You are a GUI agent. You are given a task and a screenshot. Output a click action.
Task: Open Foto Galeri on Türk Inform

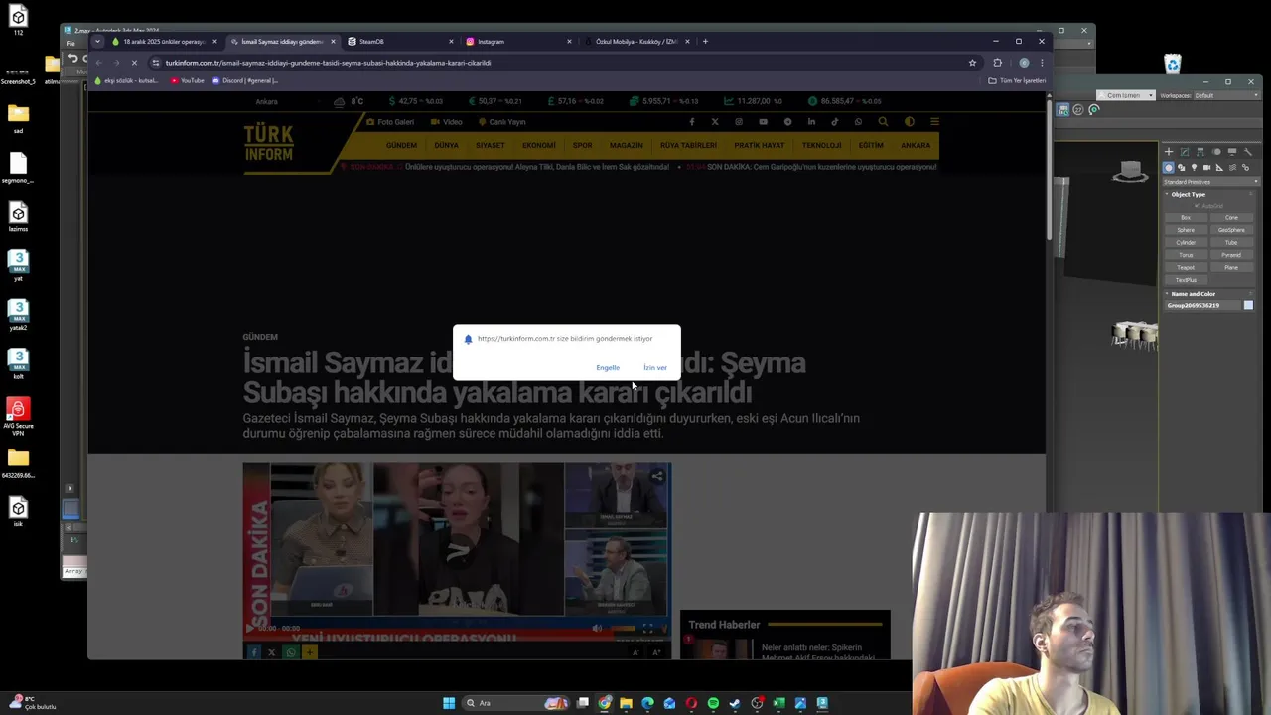pyautogui.click(x=390, y=122)
